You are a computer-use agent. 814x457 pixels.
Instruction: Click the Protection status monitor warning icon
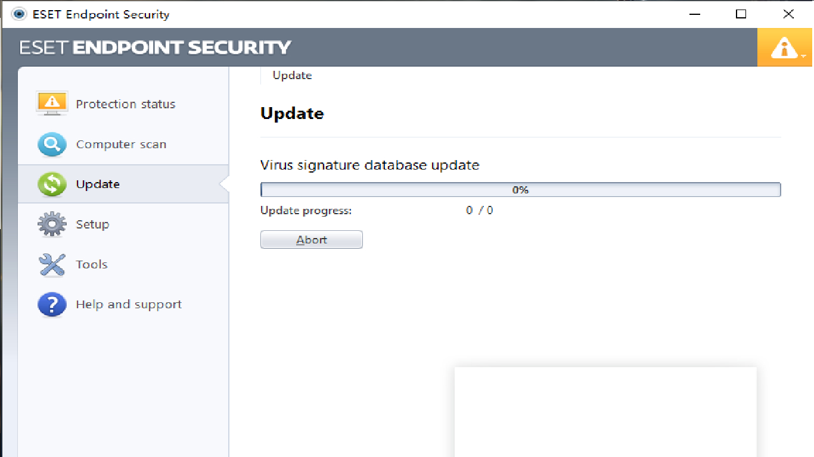pyautogui.click(x=52, y=104)
